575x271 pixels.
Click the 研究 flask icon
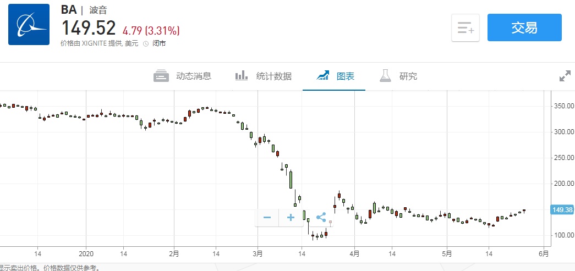tap(385, 76)
